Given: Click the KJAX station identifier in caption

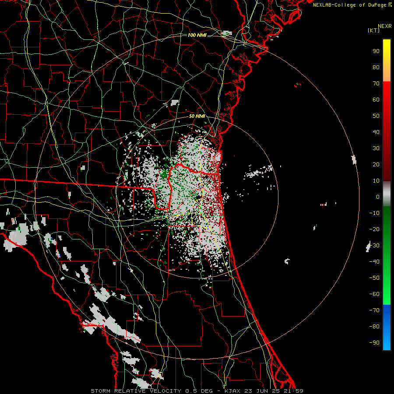Looking at the screenshot, I should pyautogui.click(x=232, y=391).
